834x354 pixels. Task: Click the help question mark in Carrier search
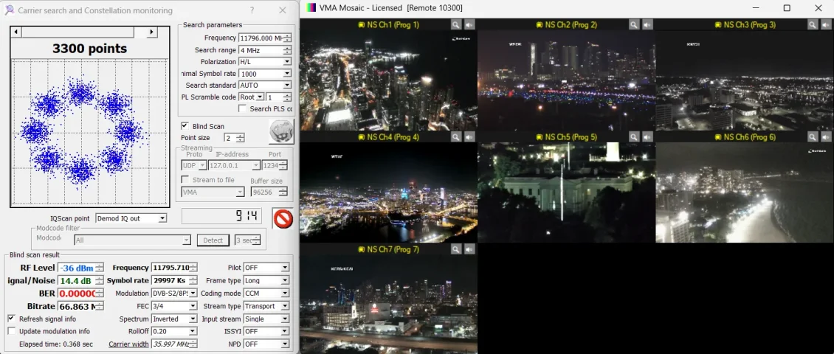[x=252, y=10]
